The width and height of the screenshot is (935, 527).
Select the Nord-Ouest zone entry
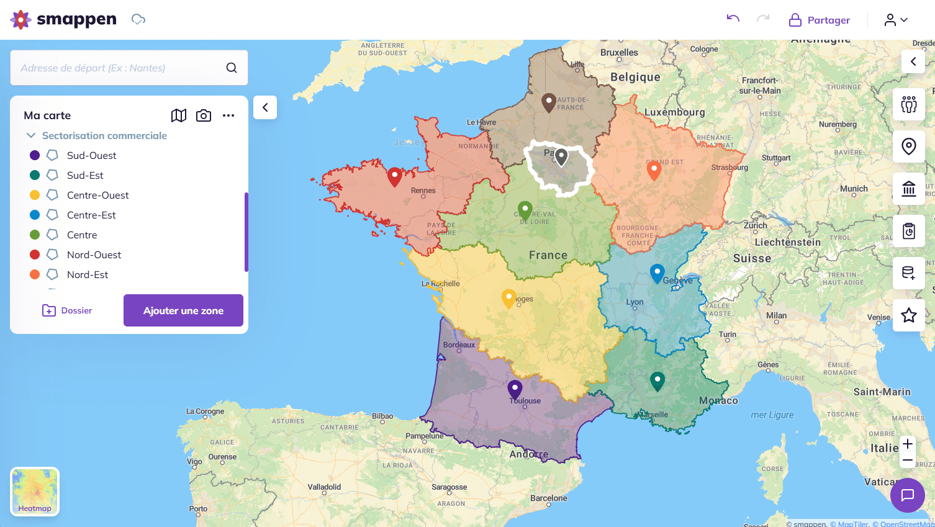click(x=94, y=254)
